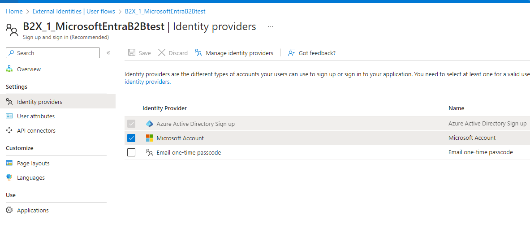Click 'Email one-time passcode' in Name column
The image size is (530, 233).
click(x=480, y=152)
